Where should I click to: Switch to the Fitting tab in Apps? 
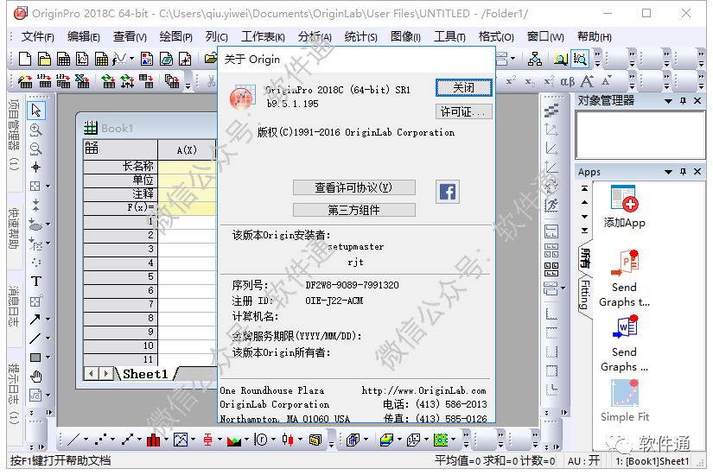point(585,295)
